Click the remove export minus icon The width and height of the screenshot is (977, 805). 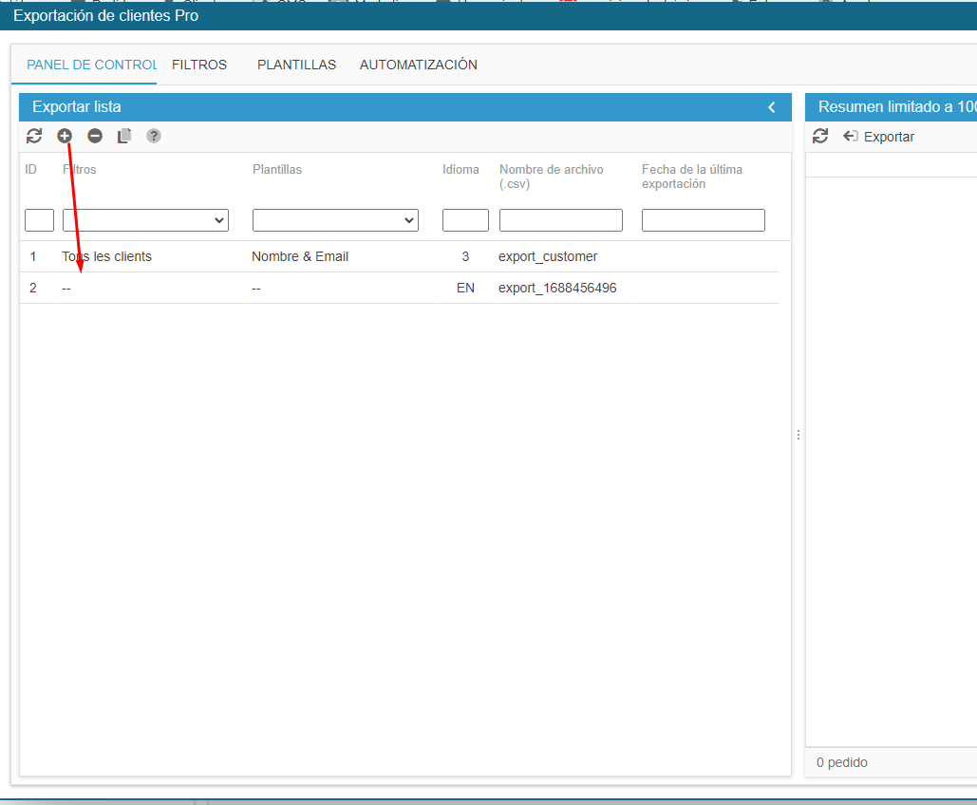95,136
